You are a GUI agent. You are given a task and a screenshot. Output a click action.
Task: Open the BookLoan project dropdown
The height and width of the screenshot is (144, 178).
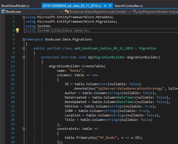(x=61, y=12)
